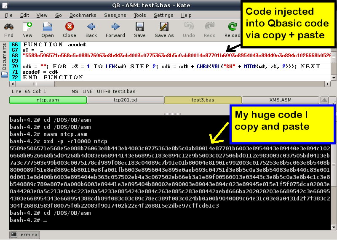Open the Tools menu
The image size is (337, 240).
point(140,15)
